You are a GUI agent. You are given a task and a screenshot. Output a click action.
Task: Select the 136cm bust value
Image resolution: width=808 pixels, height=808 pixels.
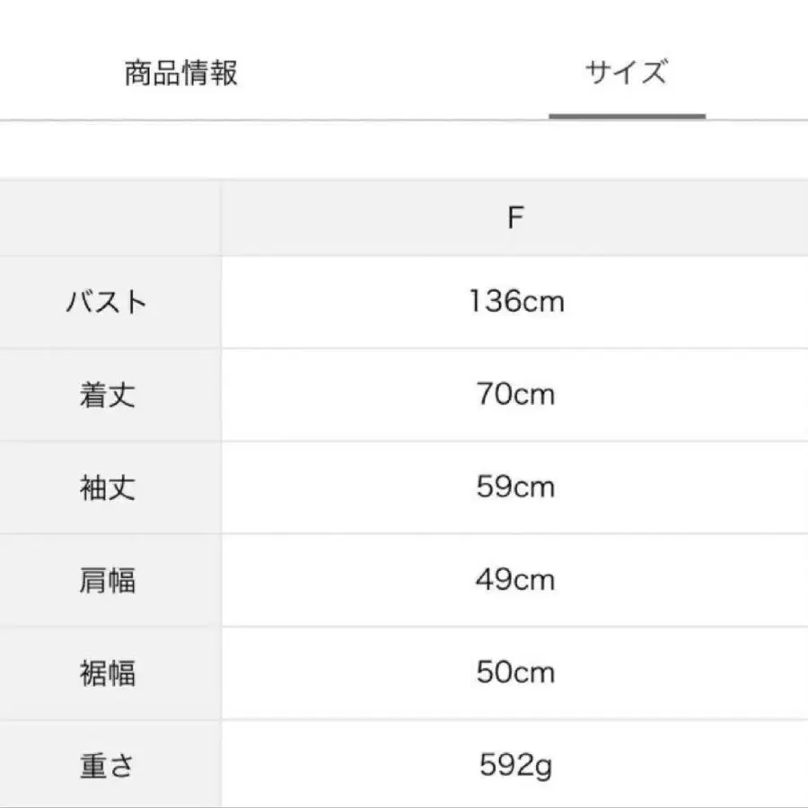click(x=515, y=302)
